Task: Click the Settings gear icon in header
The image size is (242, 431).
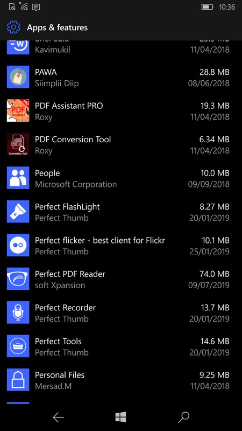Action: click(13, 27)
